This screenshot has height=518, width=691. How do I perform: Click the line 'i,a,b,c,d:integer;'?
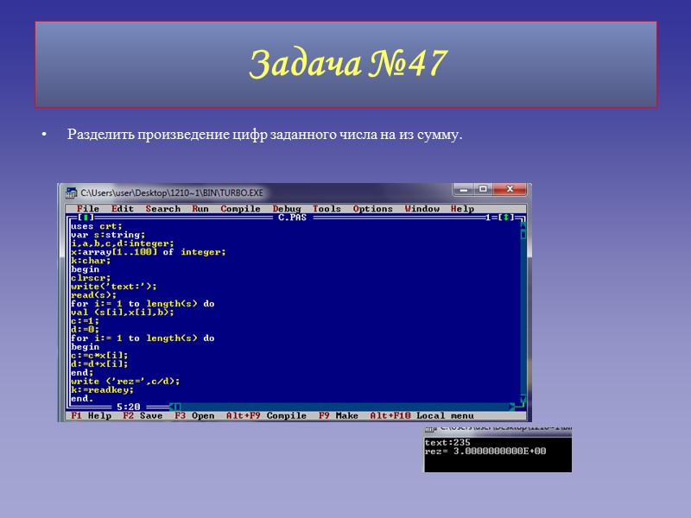[x=122, y=243]
